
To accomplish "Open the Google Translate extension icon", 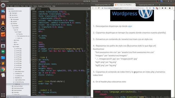I will 154,8.
